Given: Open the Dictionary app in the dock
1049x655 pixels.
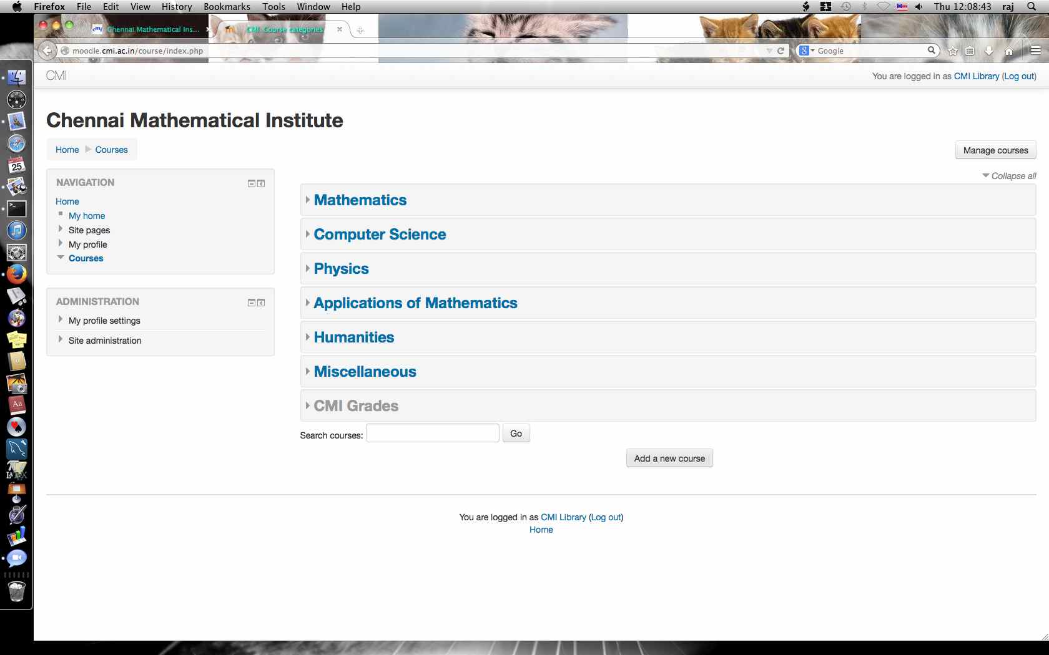Looking at the screenshot, I should pyautogui.click(x=17, y=405).
